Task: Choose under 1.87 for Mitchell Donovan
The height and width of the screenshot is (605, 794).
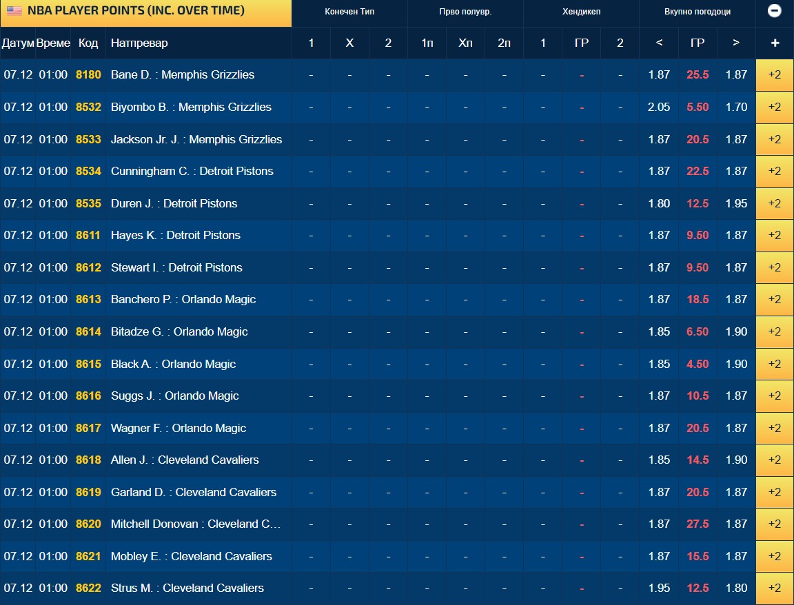Action: [659, 524]
